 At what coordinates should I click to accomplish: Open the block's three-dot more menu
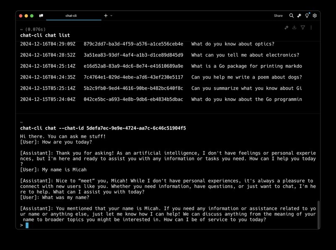pos(311,27)
